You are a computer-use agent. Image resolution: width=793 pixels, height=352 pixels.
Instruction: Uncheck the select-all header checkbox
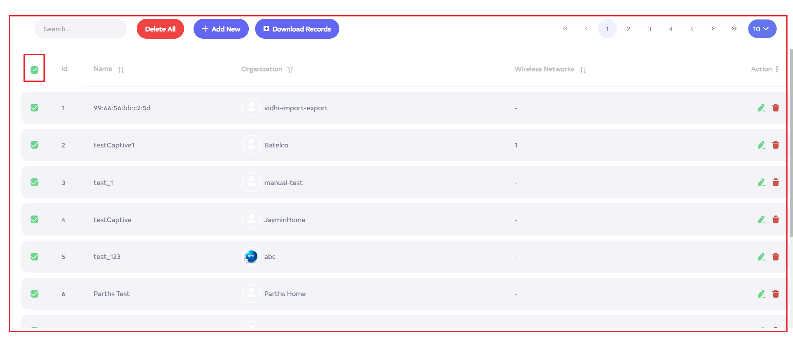34,70
